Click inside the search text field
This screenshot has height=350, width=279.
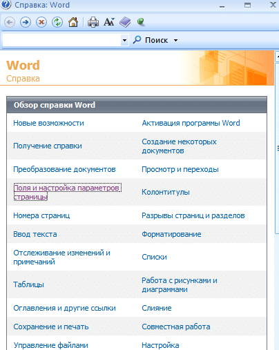click(x=61, y=40)
